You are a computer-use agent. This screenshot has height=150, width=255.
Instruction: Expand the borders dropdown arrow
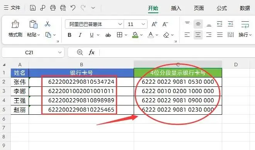tap(126, 35)
